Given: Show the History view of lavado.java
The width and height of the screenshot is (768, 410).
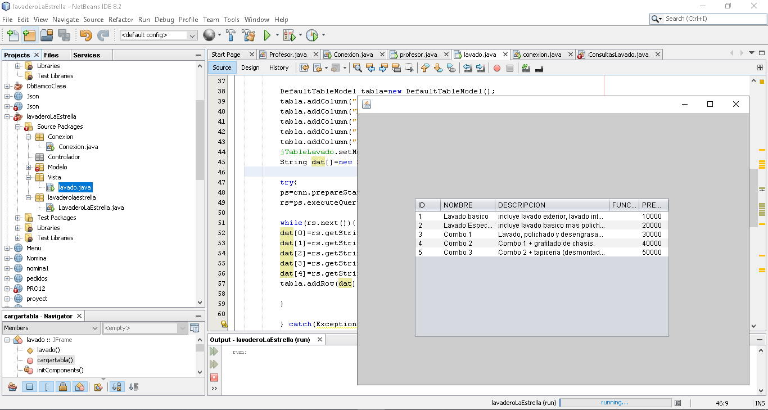Looking at the screenshot, I should click(x=279, y=67).
